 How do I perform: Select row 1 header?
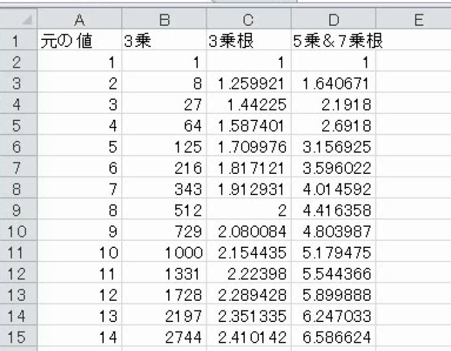click(x=19, y=40)
